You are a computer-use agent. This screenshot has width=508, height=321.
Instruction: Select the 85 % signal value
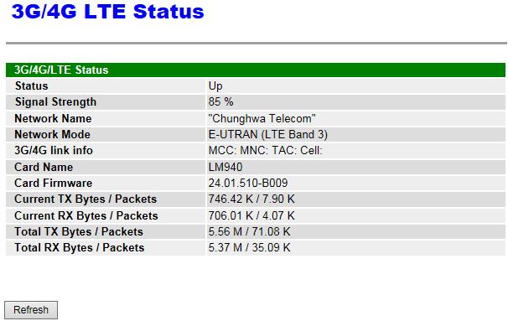tap(221, 102)
